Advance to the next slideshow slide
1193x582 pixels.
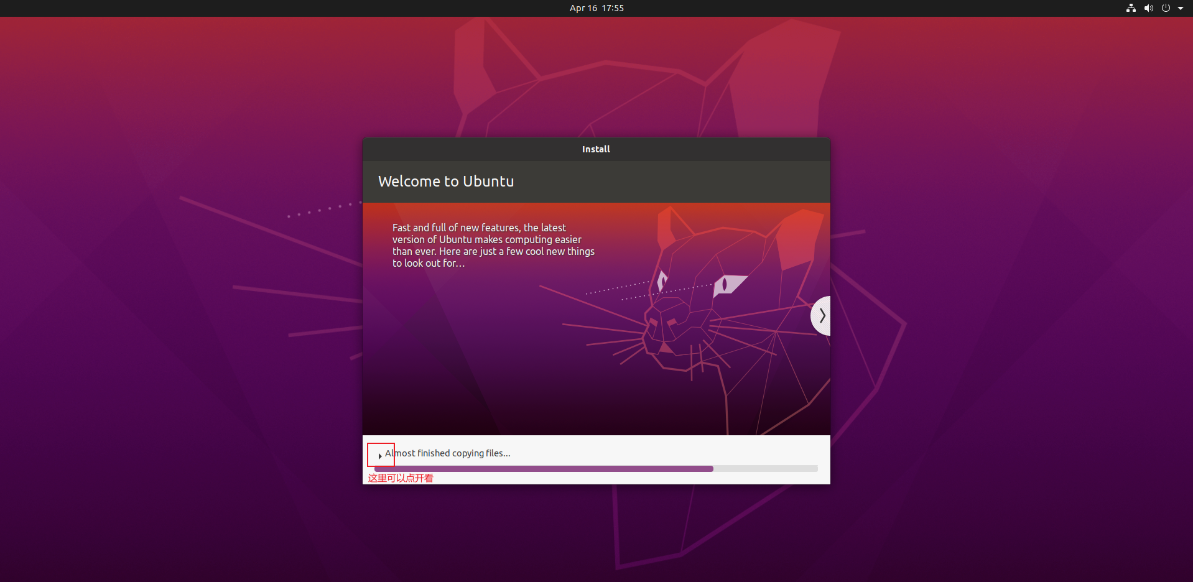[821, 316]
